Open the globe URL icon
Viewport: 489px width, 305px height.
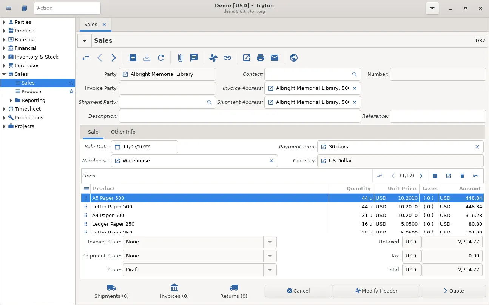pos(294,58)
